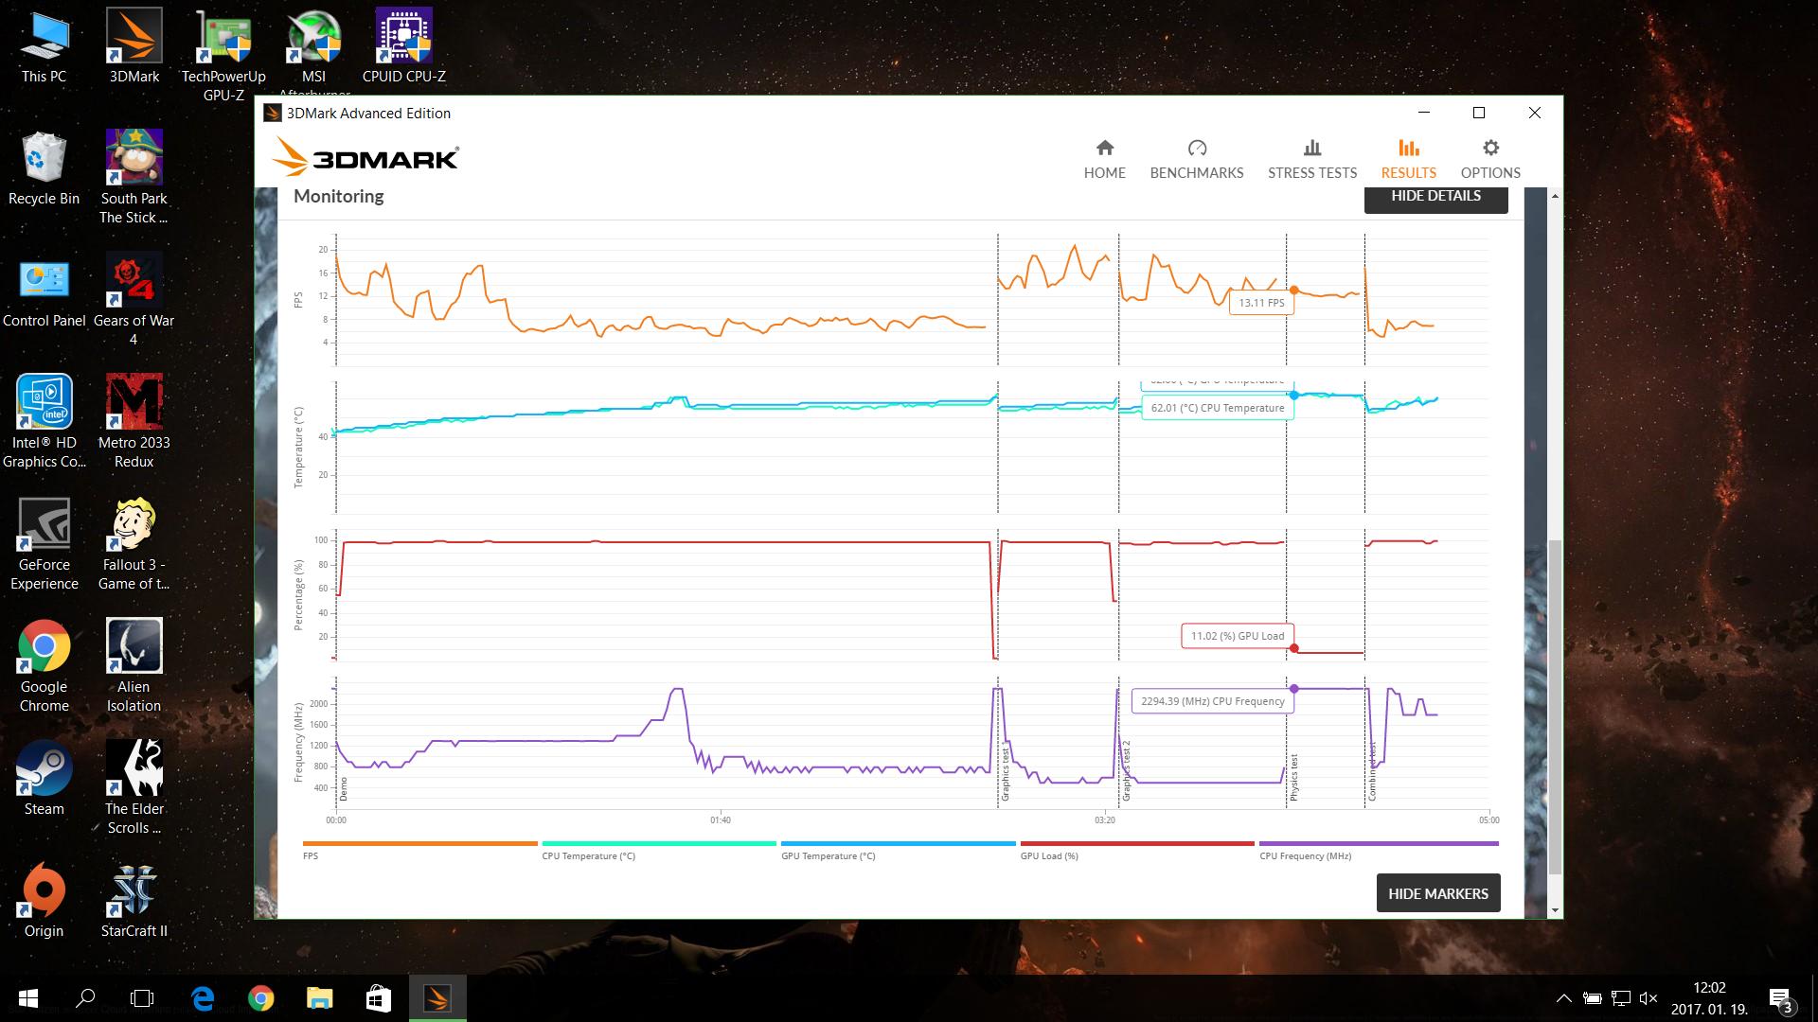The image size is (1818, 1022).
Task: Go to Benchmarks via gauge icon
Action: pyautogui.click(x=1197, y=149)
